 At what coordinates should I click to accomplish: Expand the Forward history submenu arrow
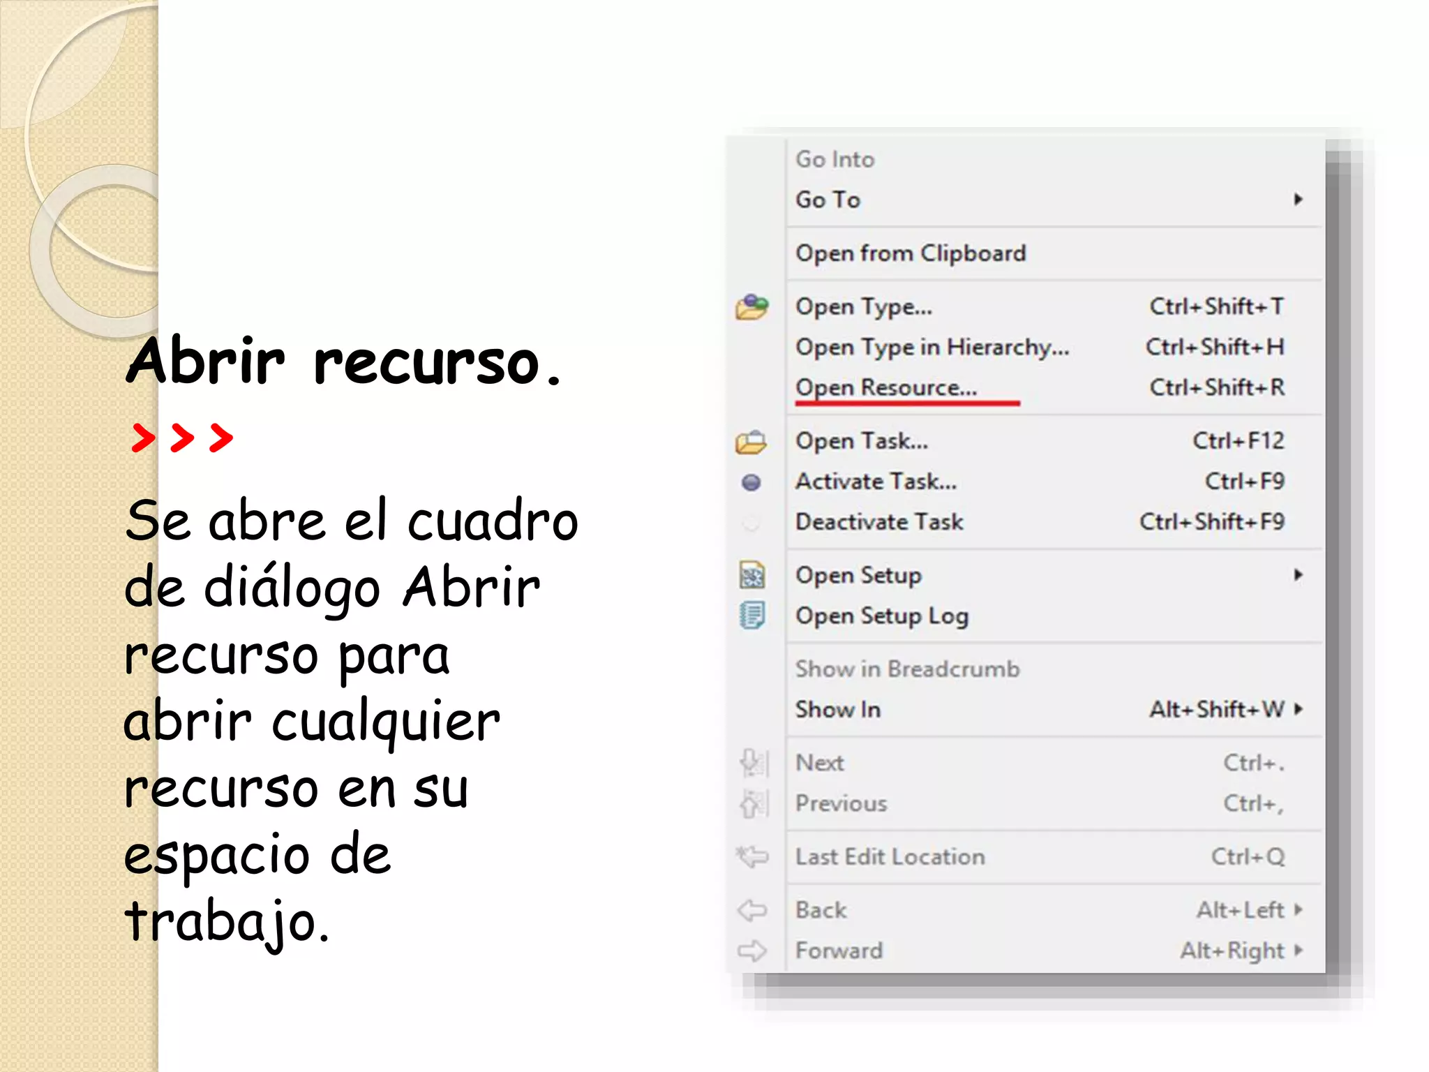click(1298, 950)
